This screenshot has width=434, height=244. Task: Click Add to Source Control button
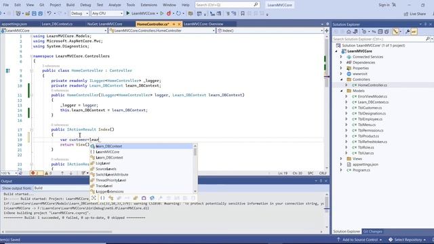[x=360, y=239]
